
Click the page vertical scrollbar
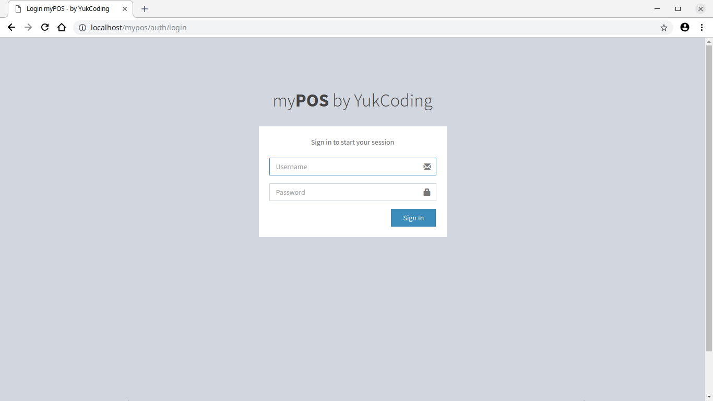pos(709,198)
